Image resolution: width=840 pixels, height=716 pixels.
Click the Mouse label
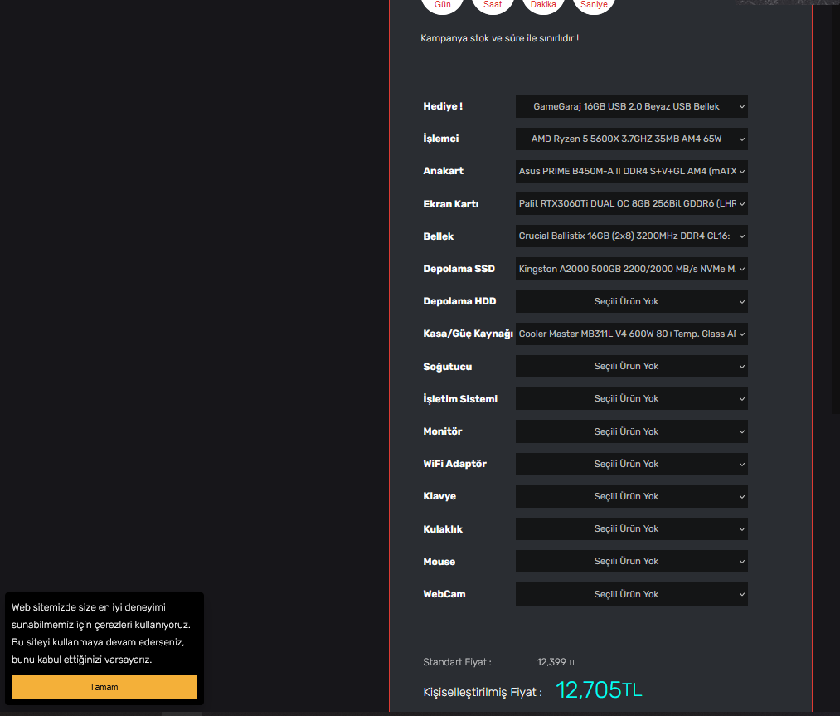tap(439, 562)
